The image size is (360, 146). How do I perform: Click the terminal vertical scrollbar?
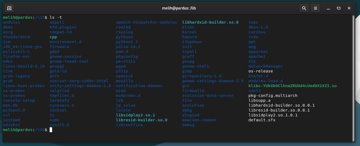point(354,78)
